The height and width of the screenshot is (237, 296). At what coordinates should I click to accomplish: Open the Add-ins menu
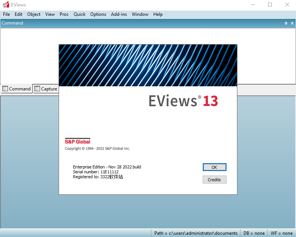119,14
